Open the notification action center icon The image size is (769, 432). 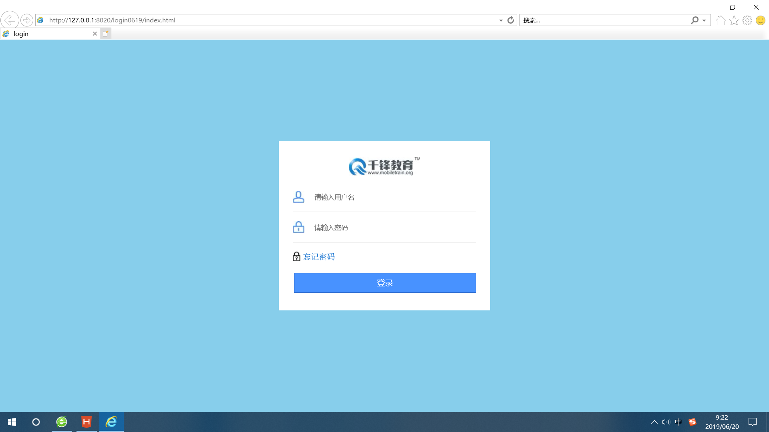click(x=753, y=422)
